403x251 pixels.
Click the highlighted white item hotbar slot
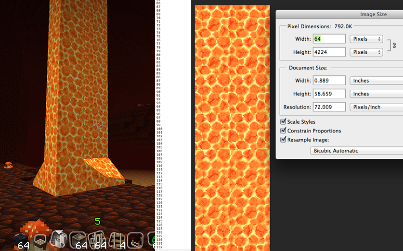pos(59,239)
